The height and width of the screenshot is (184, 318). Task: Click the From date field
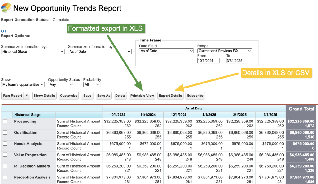point(208,61)
